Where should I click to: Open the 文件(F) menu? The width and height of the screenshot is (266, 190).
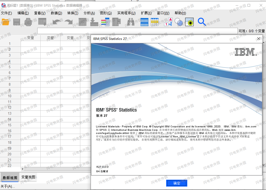6,13
